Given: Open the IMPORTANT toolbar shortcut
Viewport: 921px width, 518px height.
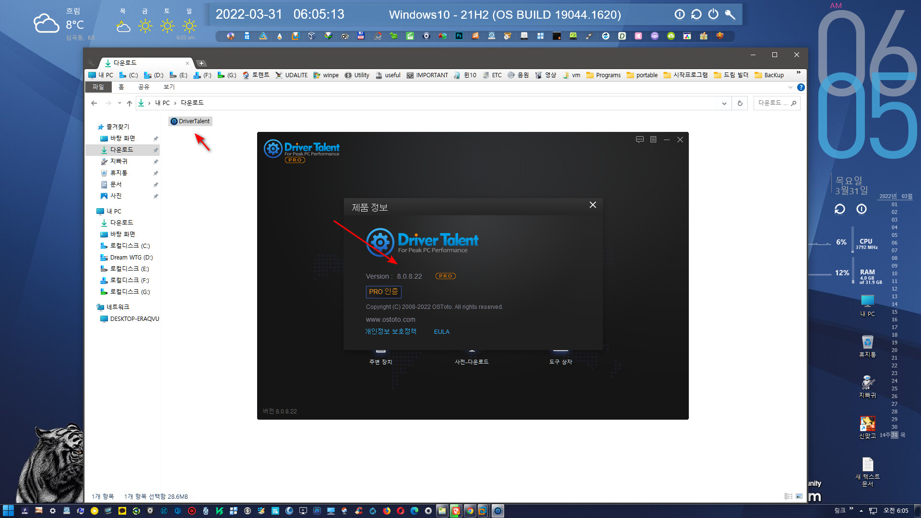Looking at the screenshot, I should tap(427, 75).
